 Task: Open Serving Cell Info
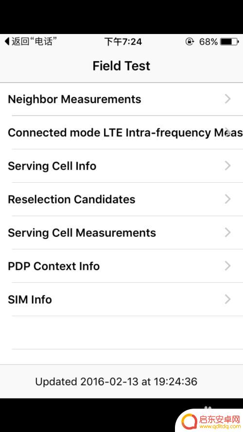pos(121,166)
